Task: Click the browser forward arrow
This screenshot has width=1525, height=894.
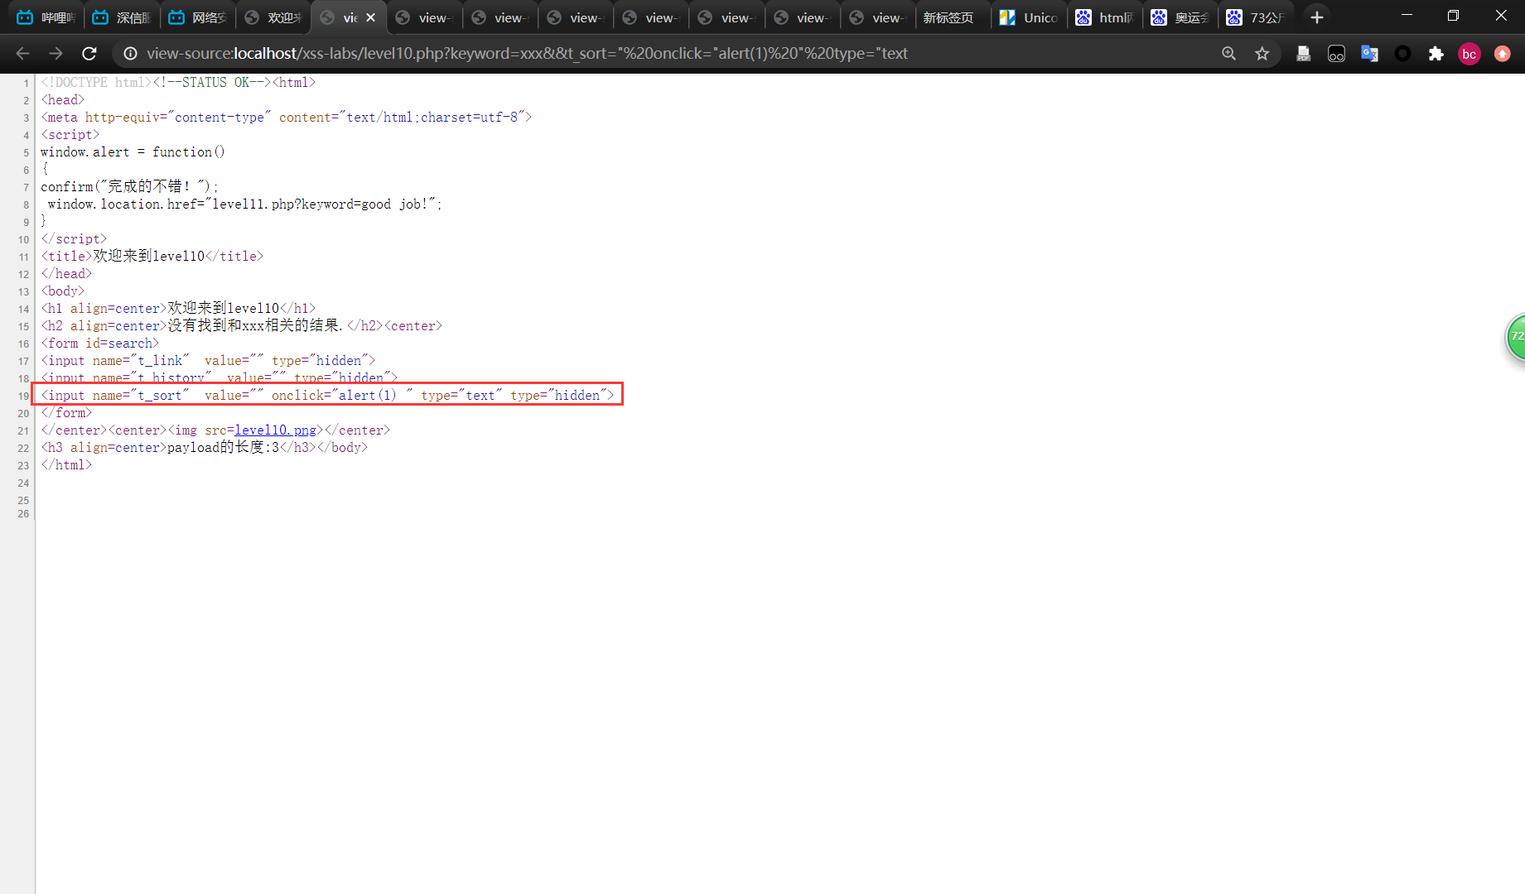Action: [x=55, y=54]
